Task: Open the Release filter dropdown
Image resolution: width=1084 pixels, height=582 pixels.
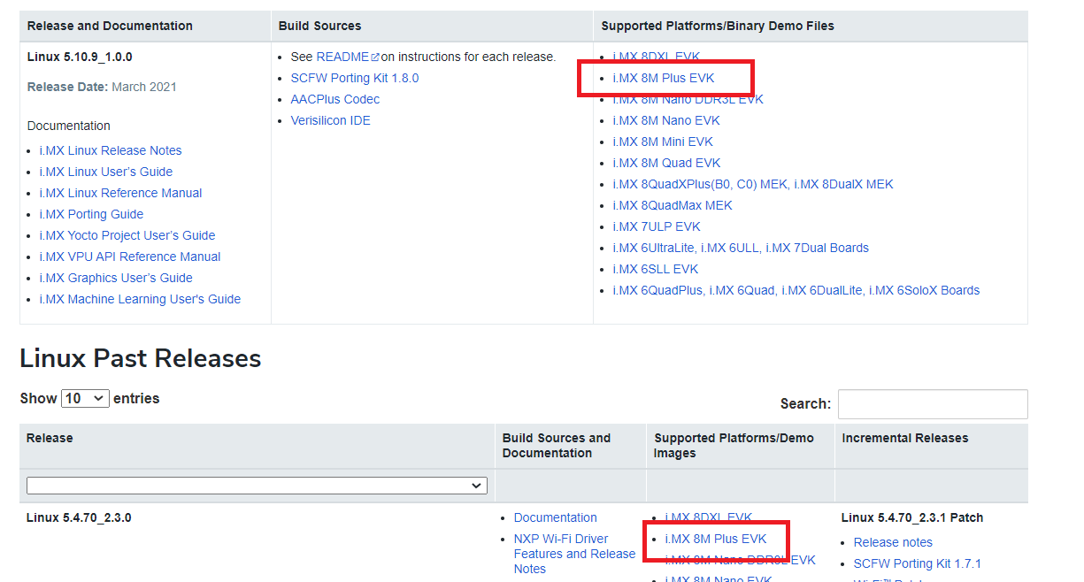Action: [257, 486]
